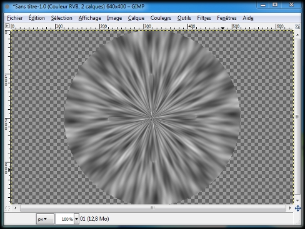Open the image menu arrow button at ruler corner
The height and width of the screenshot is (229, 305).
(x=7, y=26)
